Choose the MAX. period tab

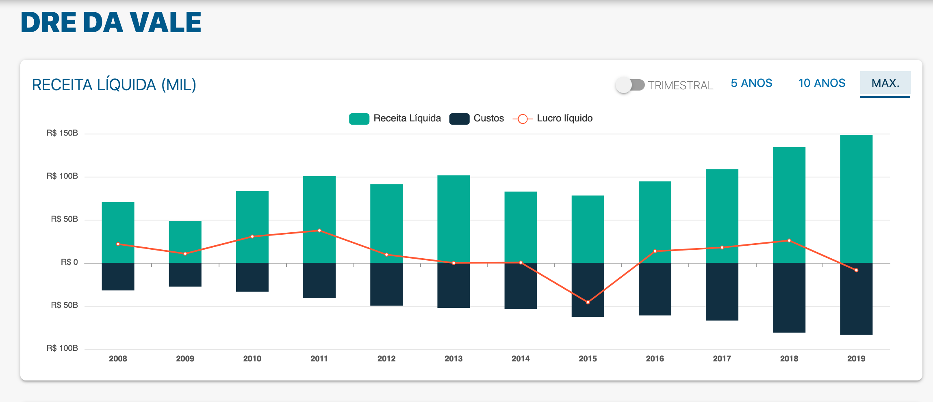click(885, 83)
